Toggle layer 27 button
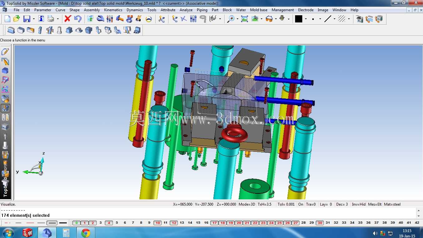423x238 pixels. (x=295, y=223)
